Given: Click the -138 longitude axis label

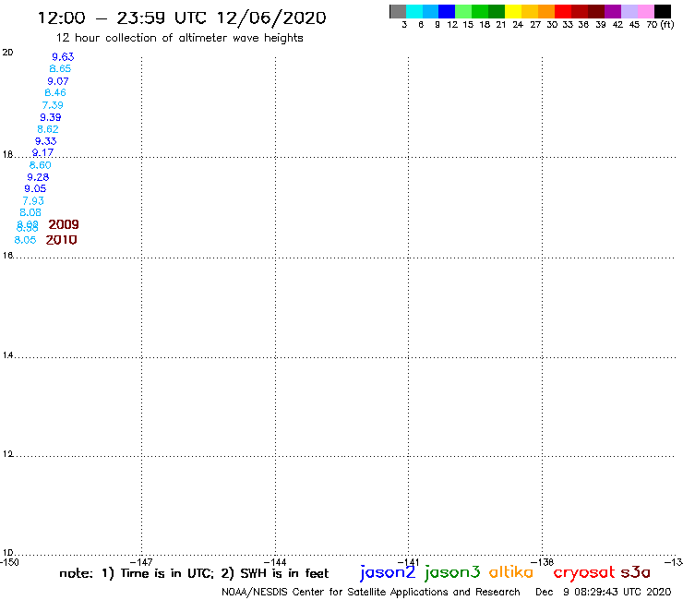Looking at the screenshot, I should point(543,562).
